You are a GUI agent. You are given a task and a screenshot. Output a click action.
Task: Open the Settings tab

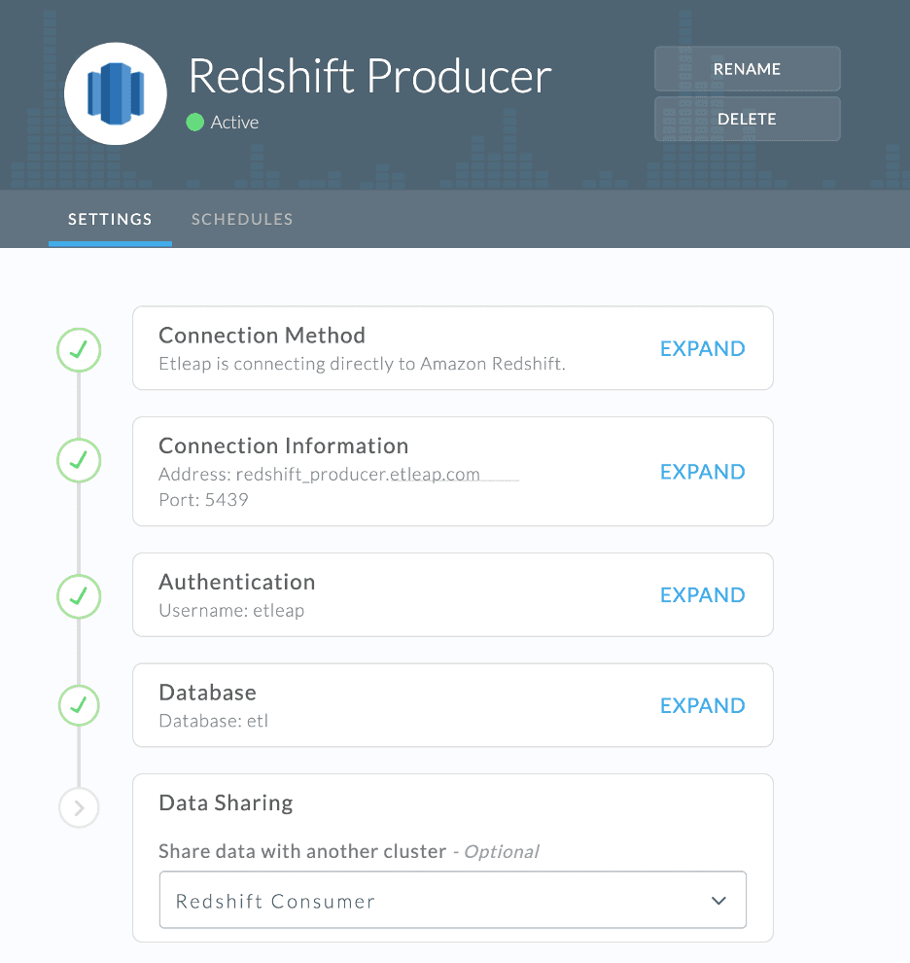click(x=110, y=219)
